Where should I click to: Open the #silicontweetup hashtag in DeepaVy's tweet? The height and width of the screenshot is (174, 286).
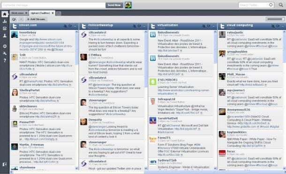click(x=98, y=130)
